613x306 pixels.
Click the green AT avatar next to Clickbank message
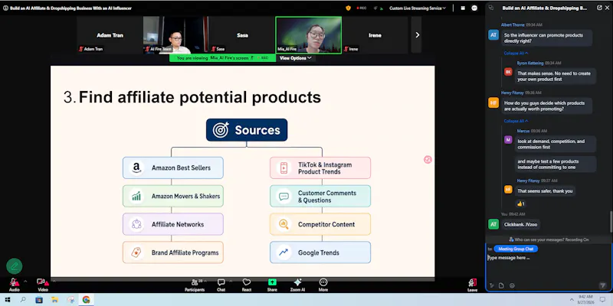tap(493, 224)
